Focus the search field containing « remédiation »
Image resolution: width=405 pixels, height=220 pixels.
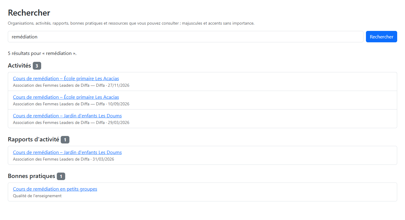click(186, 37)
